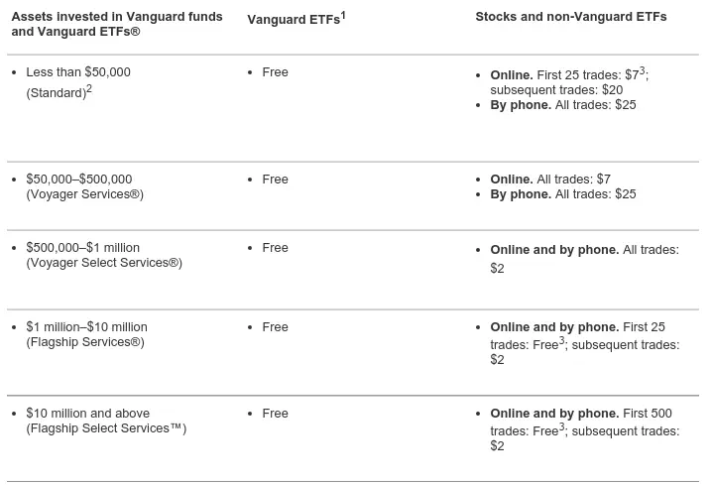Select the '$1 million–$10 million' tier
712x485 pixels.
(x=86, y=327)
